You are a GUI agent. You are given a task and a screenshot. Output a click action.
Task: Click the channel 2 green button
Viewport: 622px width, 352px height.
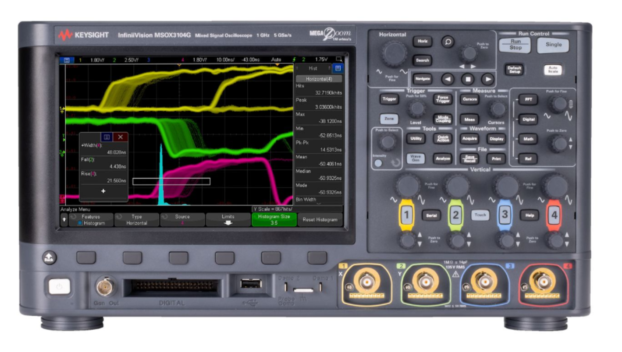tap(456, 215)
